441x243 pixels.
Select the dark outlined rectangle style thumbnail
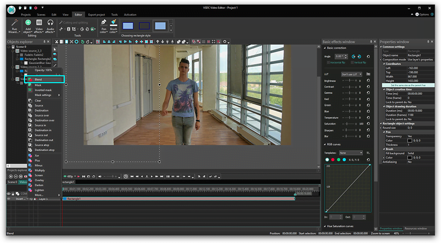pyautogui.click(x=144, y=26)
